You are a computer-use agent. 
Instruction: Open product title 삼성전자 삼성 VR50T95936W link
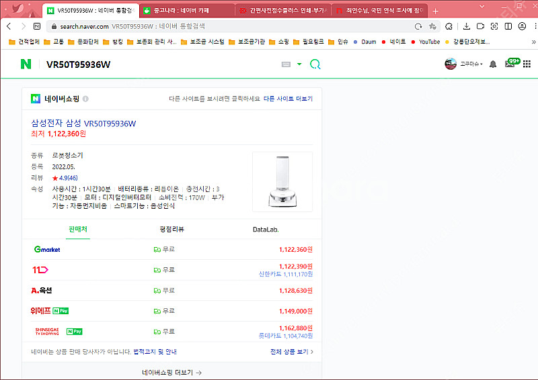(x=83, y=124)
